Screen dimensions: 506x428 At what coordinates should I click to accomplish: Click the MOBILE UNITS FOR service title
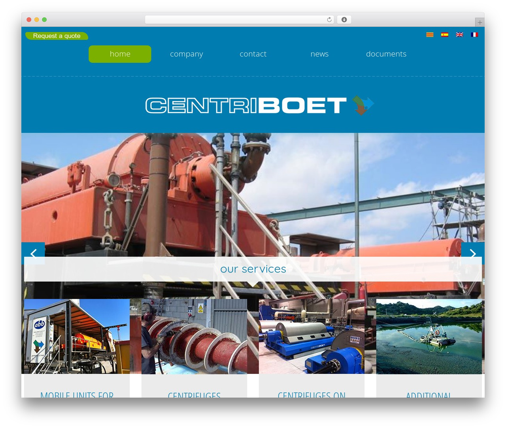[x=77, y=394]
